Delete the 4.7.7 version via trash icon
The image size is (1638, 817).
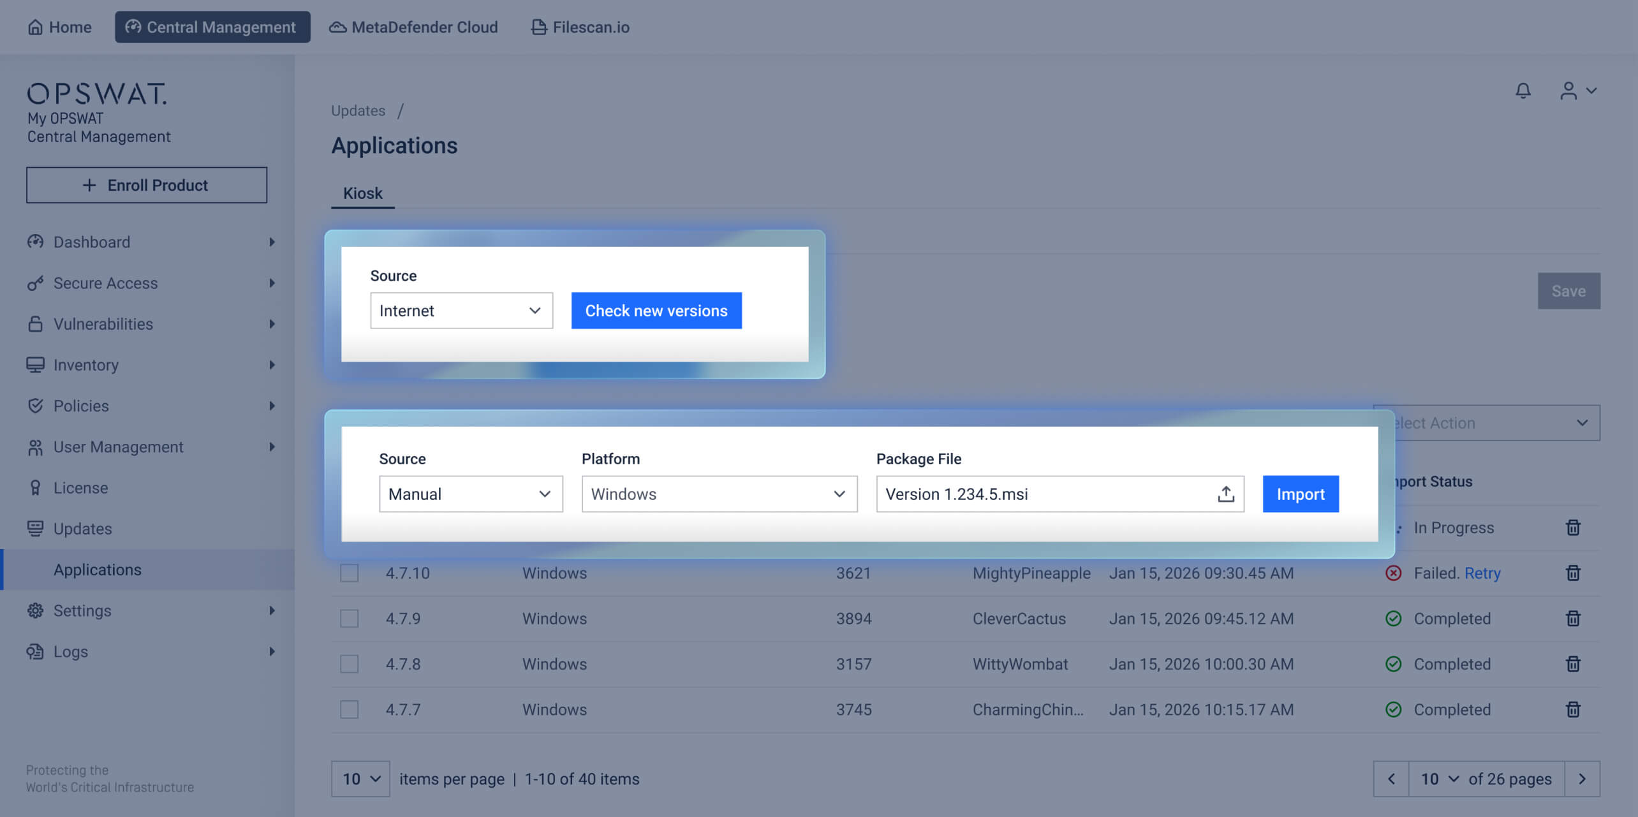[x=1573, y=710]
